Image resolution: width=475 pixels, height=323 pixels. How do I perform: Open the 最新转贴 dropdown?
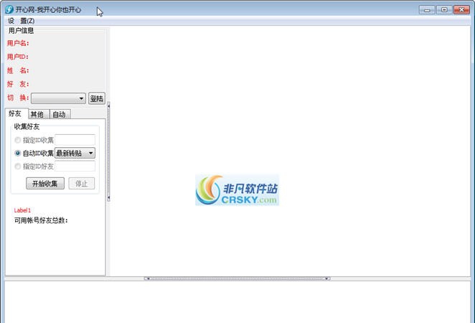pyautogui.click(x=75, y=153)
